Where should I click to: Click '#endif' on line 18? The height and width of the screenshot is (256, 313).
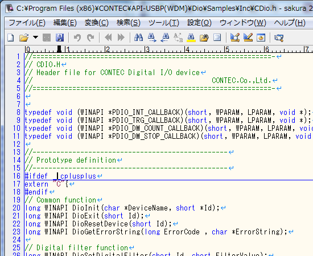(x=36, y=192)
